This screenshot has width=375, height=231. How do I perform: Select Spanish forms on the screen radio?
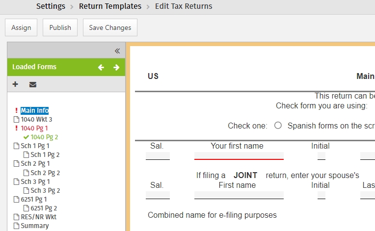(278, 126)
